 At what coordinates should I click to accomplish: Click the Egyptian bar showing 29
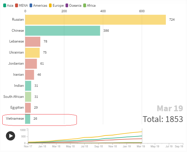[x=28, y=107]
